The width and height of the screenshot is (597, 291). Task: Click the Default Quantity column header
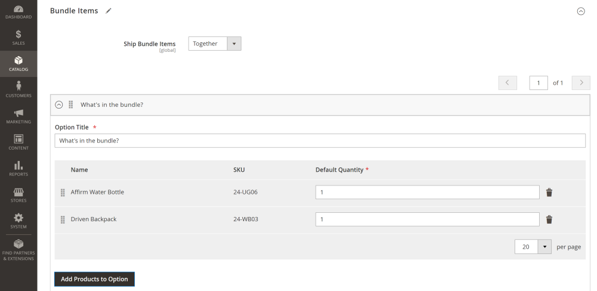point(339,170)
